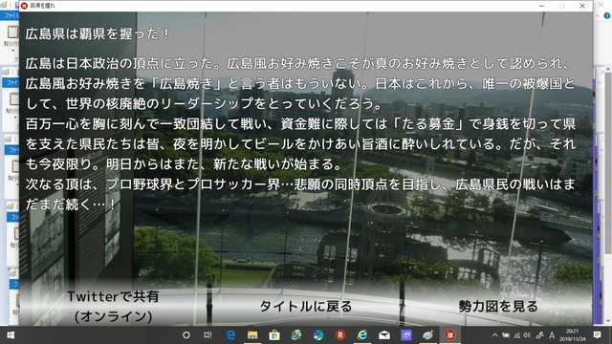This screenshot has width=612, height=344.
Task: Launch Microsoft Edge from the taskbar
Action: coord(230,335)
